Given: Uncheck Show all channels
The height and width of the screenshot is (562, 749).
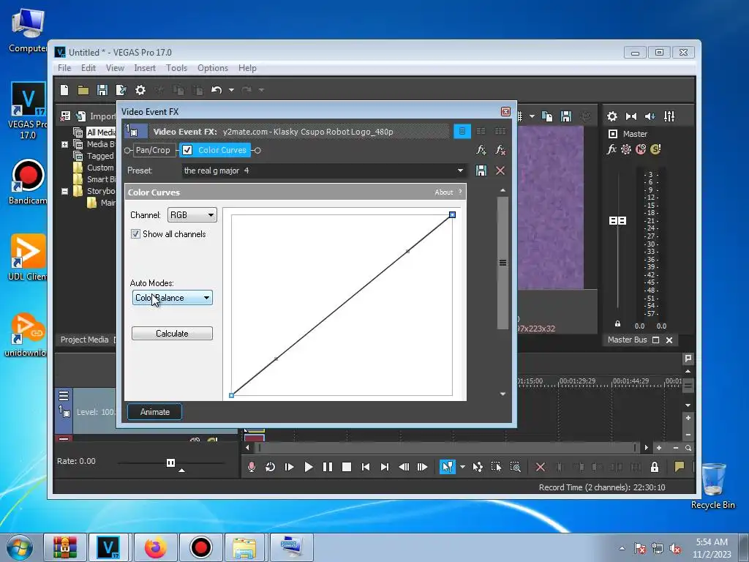Looking at the screenshot, I should click(x=135, y=233).
